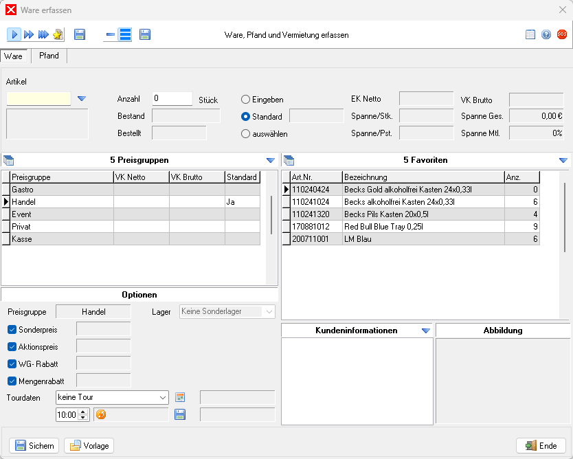Click the Ende button
Image resolution: width=573 pixels, height=459 pixels.
coord(541,445)
